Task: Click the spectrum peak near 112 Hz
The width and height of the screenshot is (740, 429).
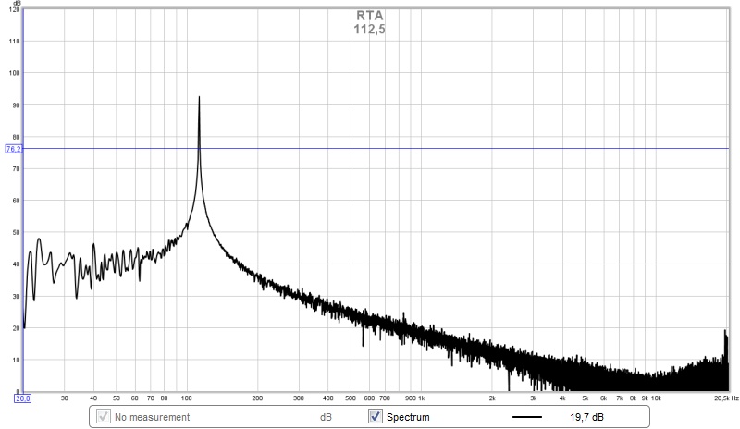Action: [199, 98]
